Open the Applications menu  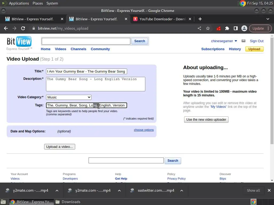point(19,3)
